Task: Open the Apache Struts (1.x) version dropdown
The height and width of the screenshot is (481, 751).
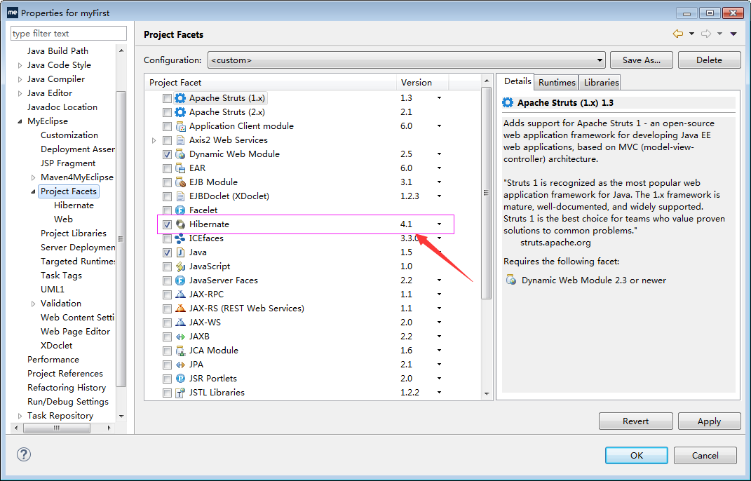Action: point(439,98)
